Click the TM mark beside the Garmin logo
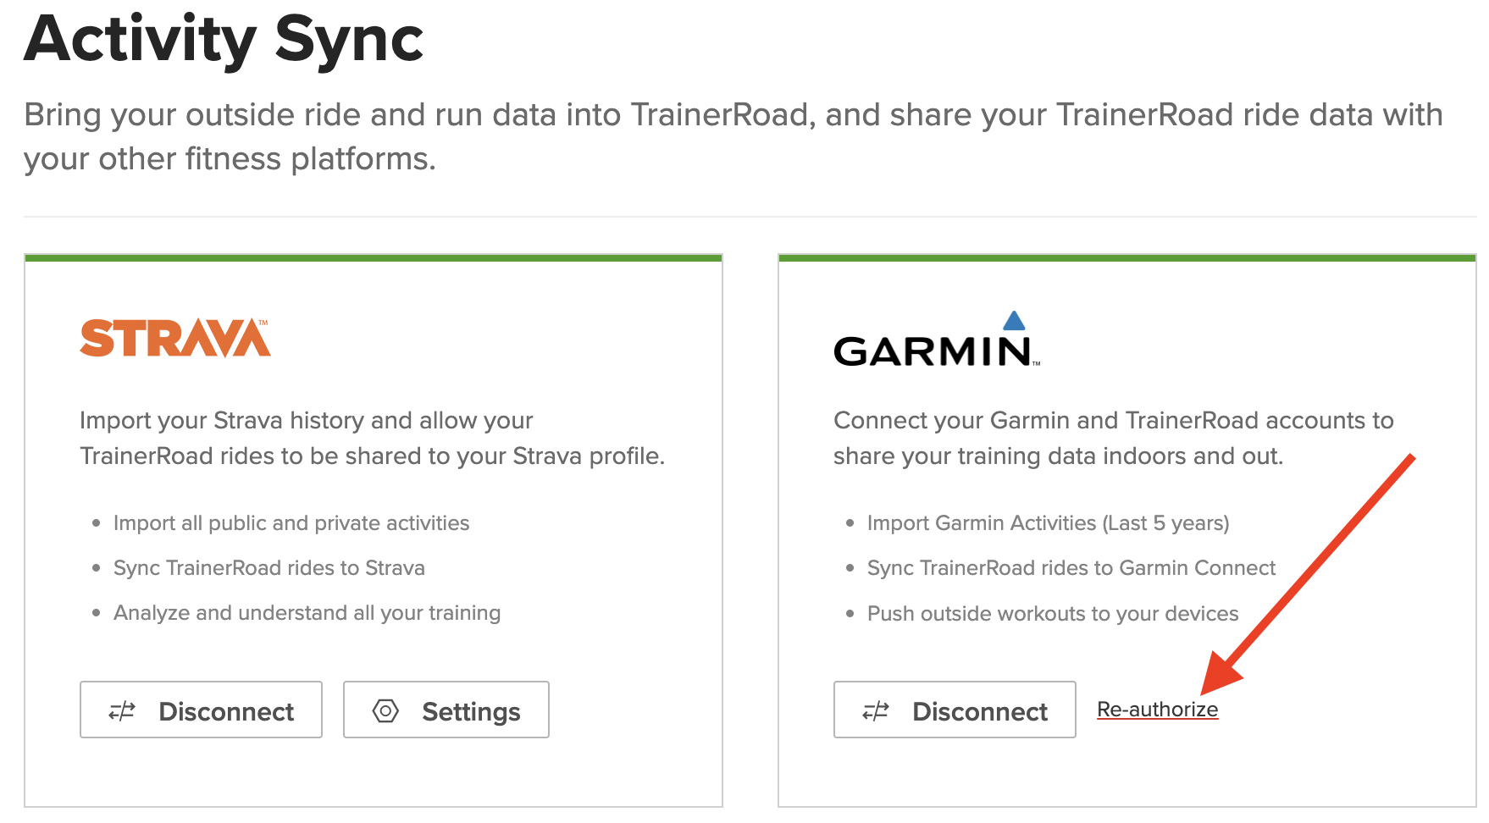 coord(1035,362)
